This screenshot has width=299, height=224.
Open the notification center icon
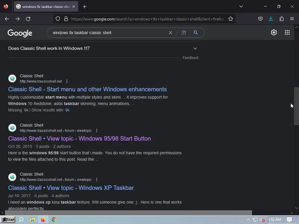[289, 220]
